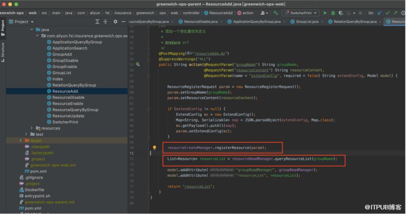Click the resourceList return string link
The height and width of the screenshot is (214, 406).
point(198,186)
